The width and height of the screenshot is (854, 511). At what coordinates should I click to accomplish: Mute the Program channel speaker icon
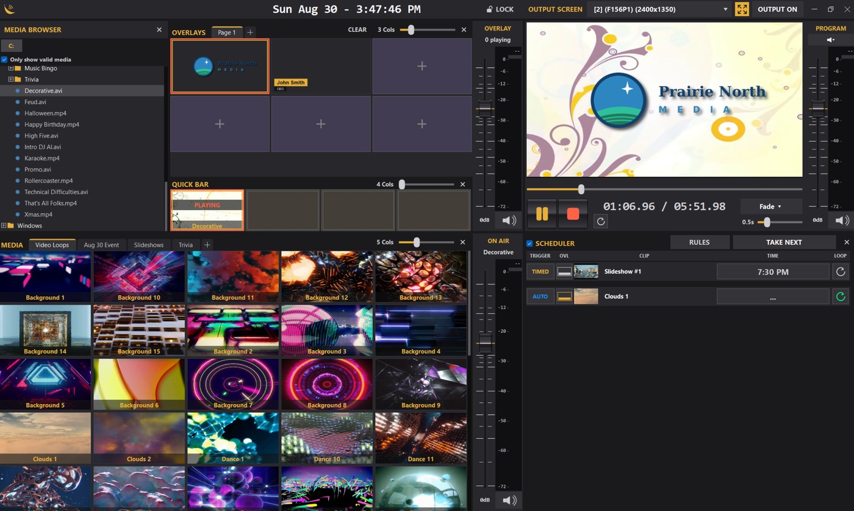click(842, 220)
